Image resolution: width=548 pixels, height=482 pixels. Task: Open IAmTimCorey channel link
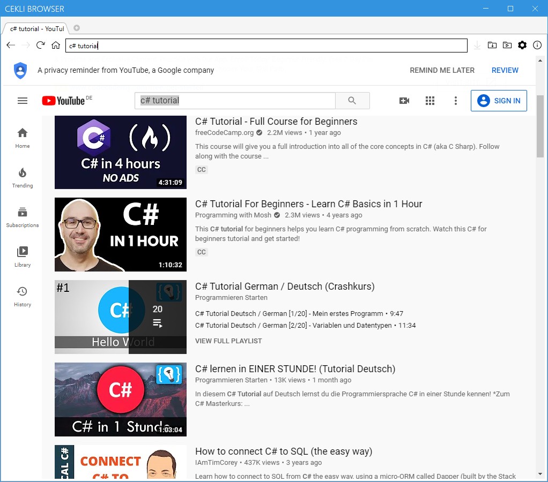pos(216,463)
